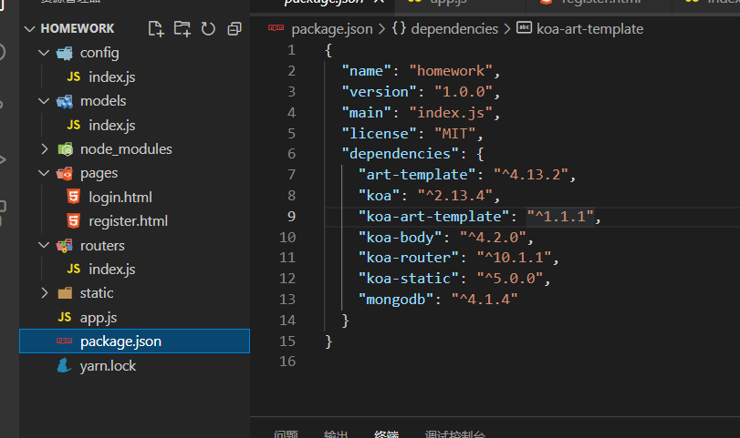Close the package.json editor tab
740x438 pixels.
[x=379, y=2]
